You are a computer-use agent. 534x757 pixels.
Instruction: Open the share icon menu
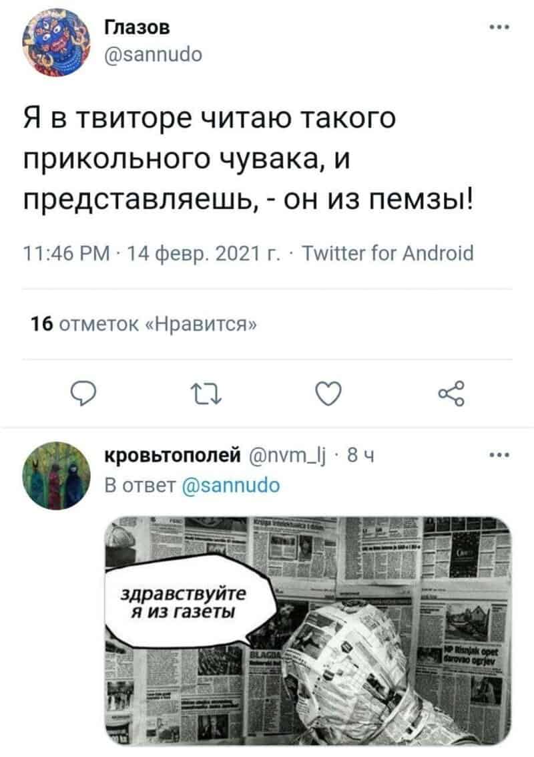pyautogui.click(x=451, y=393)
